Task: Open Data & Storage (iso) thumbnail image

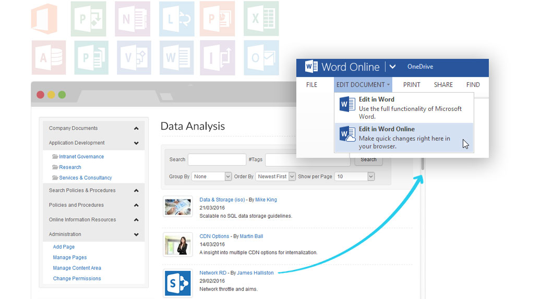Action: [x=178, y=207]
